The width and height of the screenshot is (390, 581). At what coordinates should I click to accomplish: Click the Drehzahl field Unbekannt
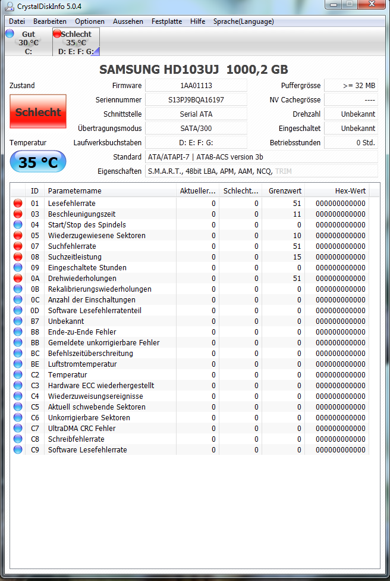tap(351, 114)
